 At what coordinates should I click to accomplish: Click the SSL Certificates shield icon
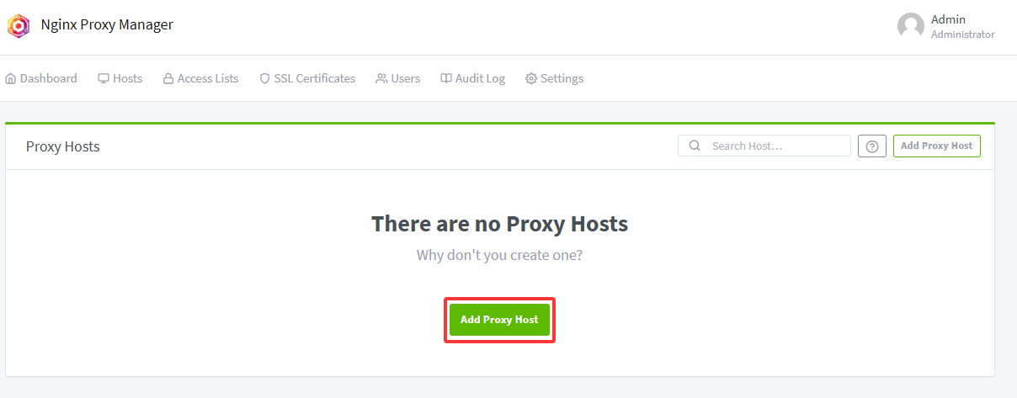[x=265, y=78]
